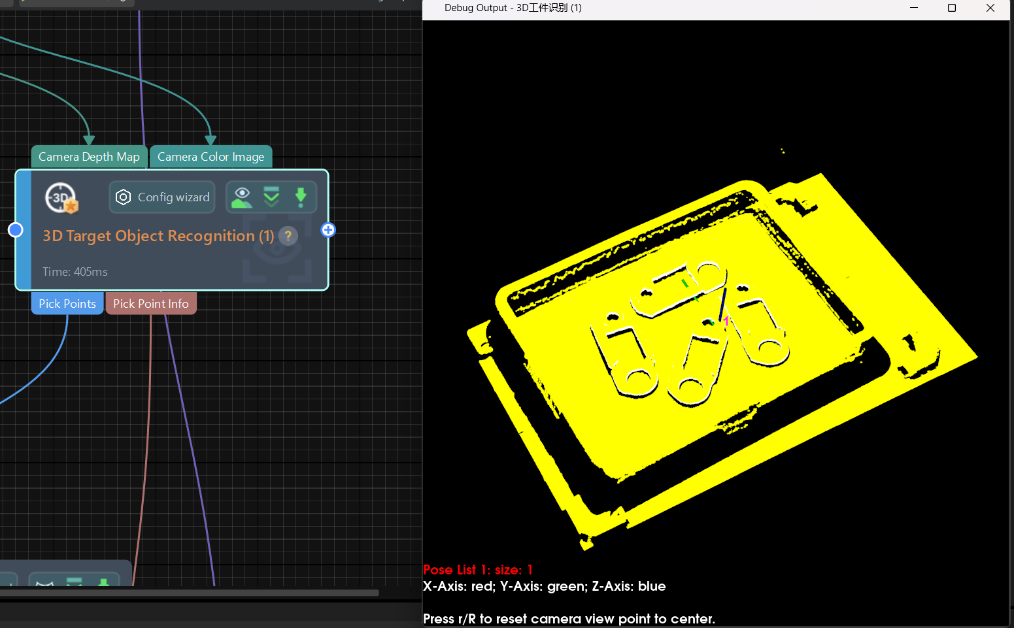Screen dimensions: 1014x628
Task: Select the Pick Points output
Action: pos(67,303)
